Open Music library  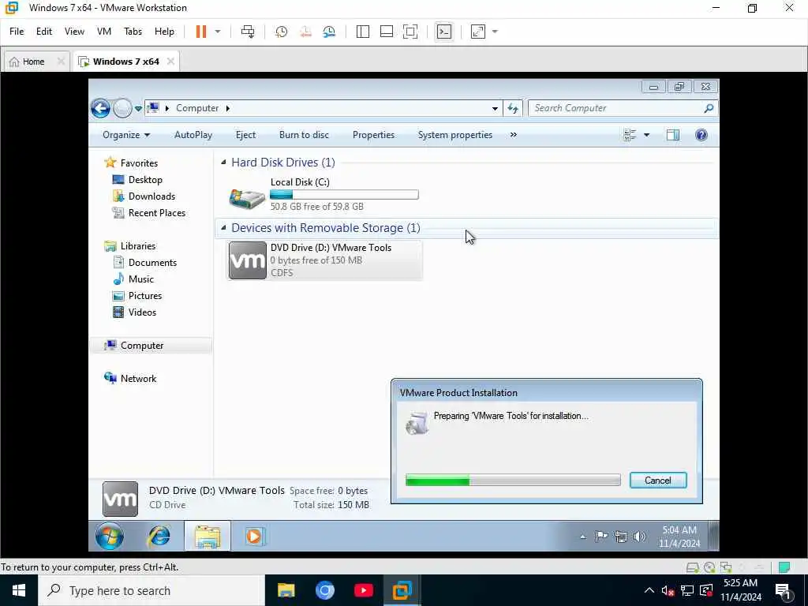tap(141, 279)
